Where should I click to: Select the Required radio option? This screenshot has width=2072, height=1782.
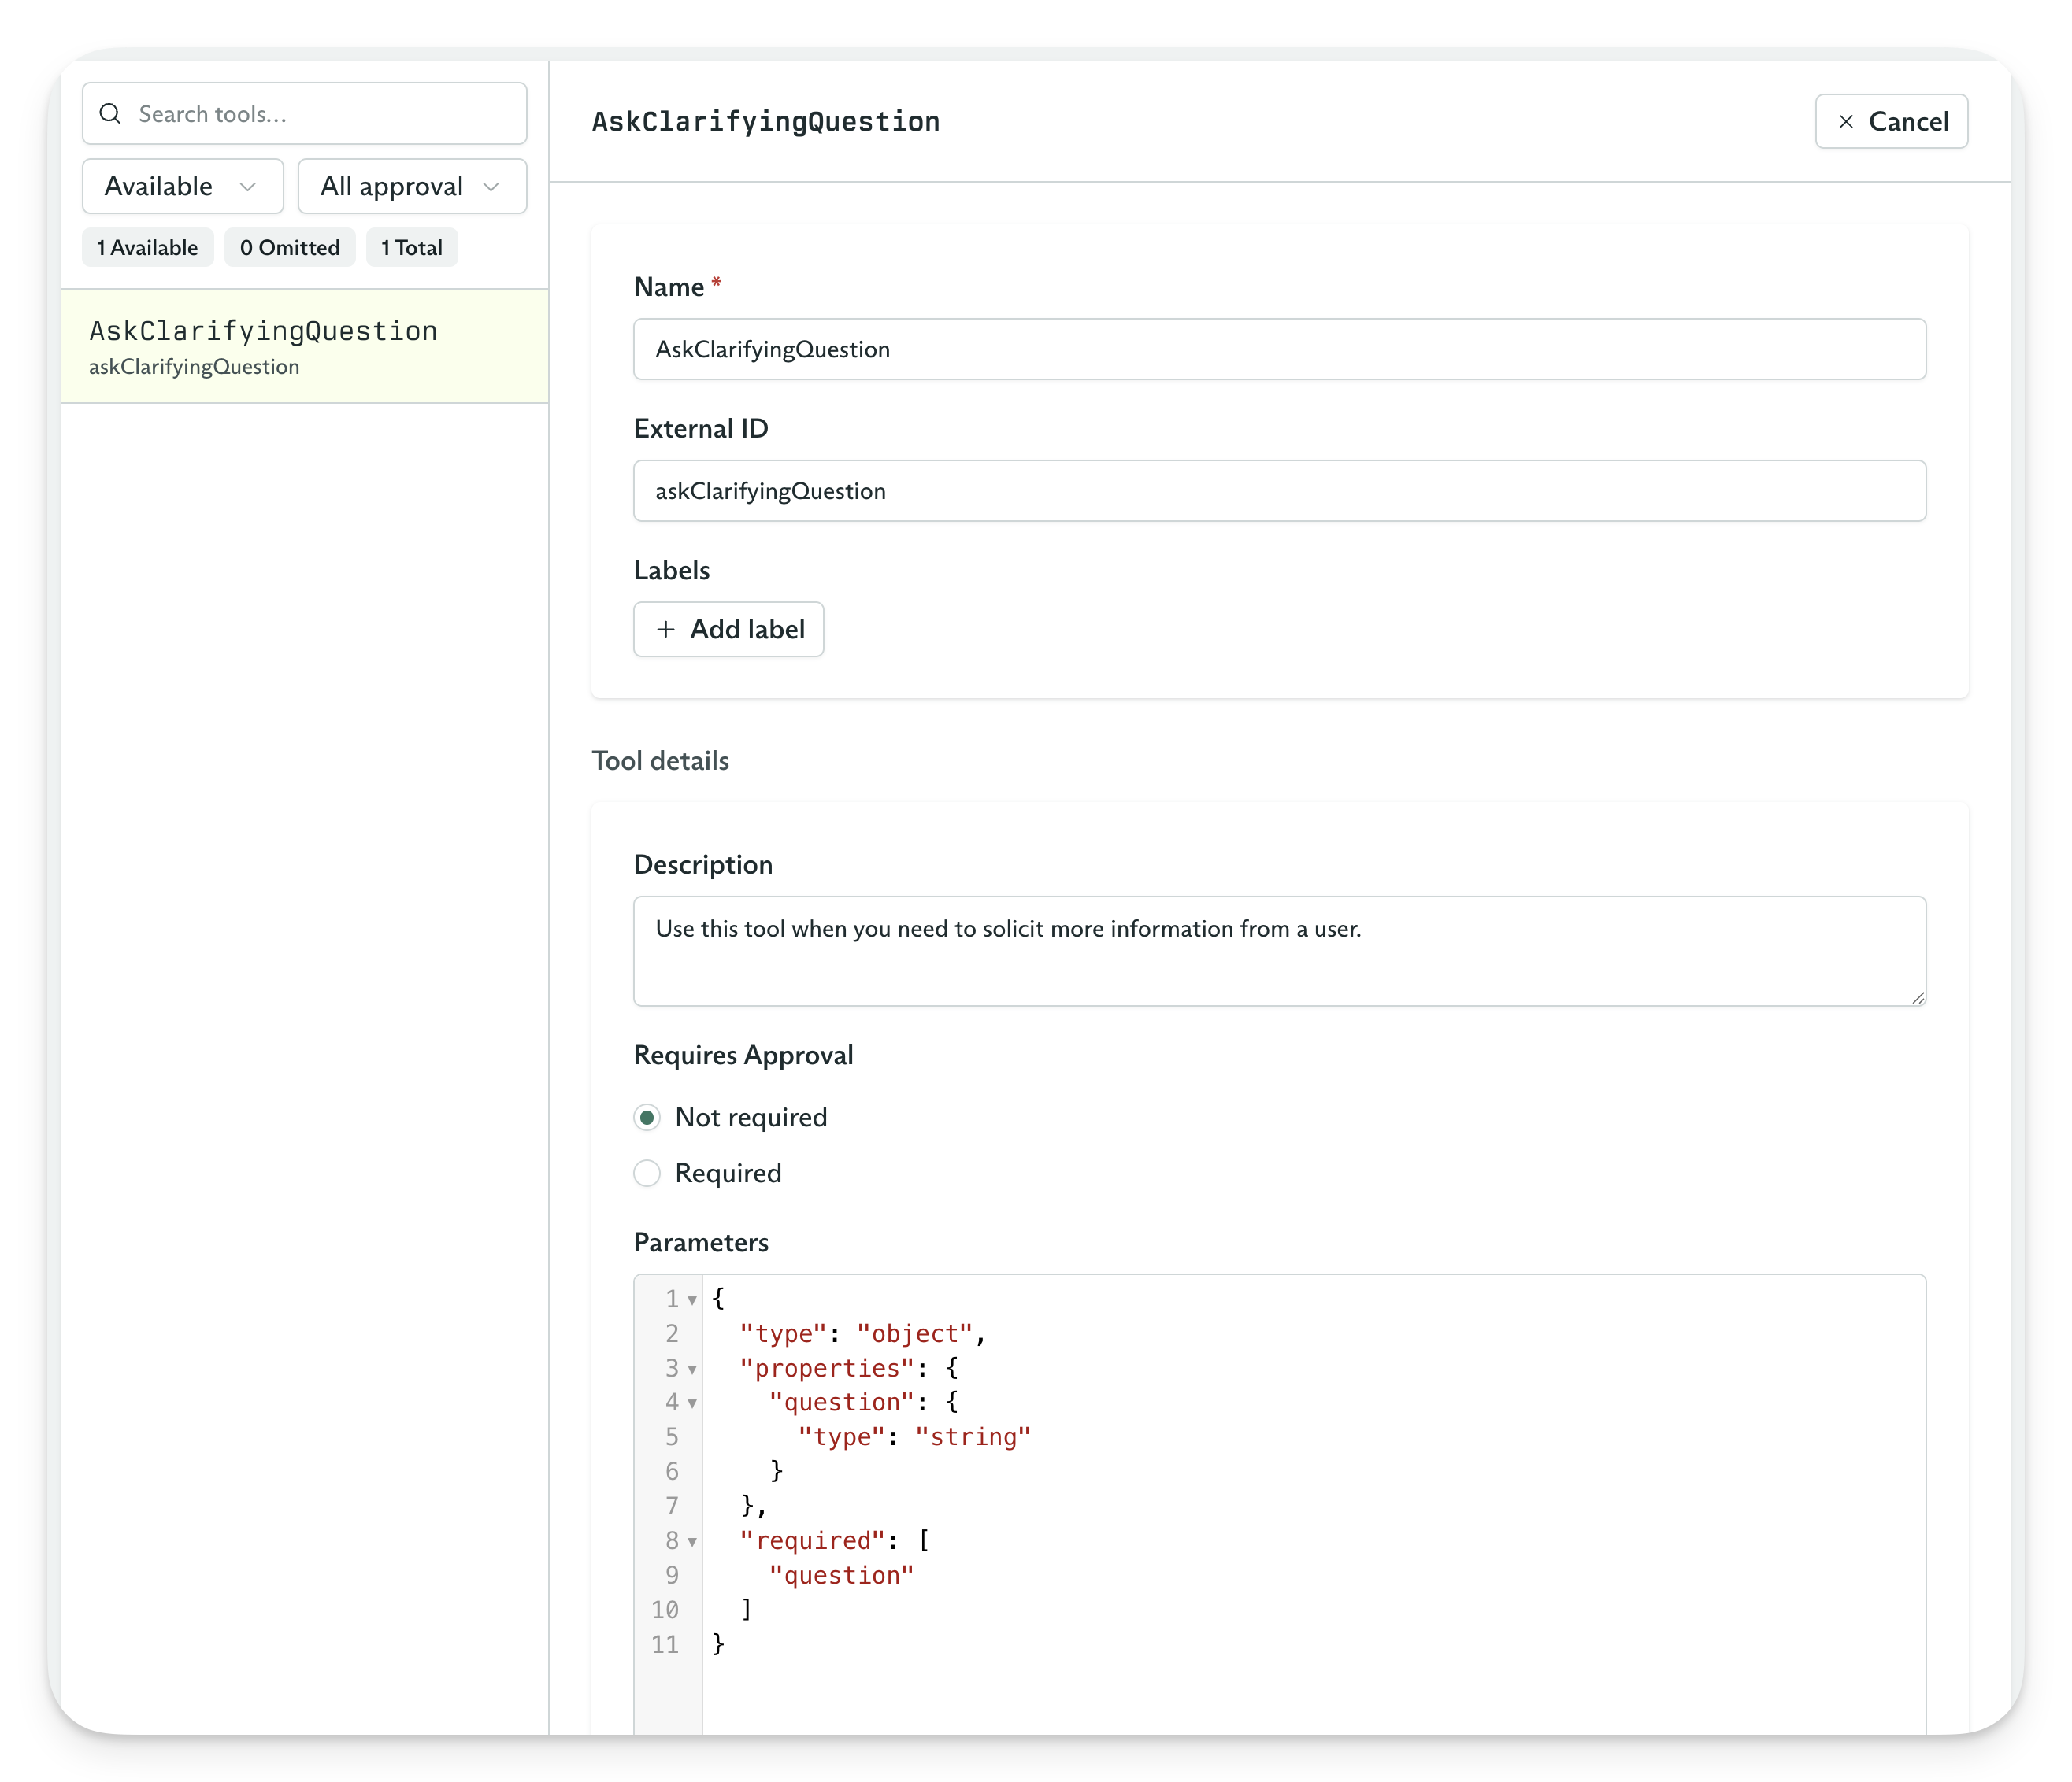tap(647, 1174)
